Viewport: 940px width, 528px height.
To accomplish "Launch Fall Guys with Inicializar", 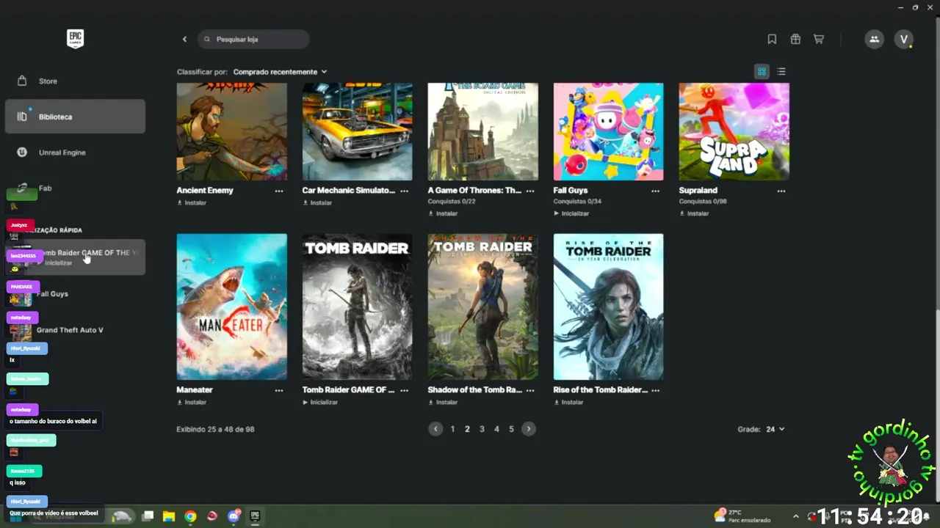I will click(571, 213).
